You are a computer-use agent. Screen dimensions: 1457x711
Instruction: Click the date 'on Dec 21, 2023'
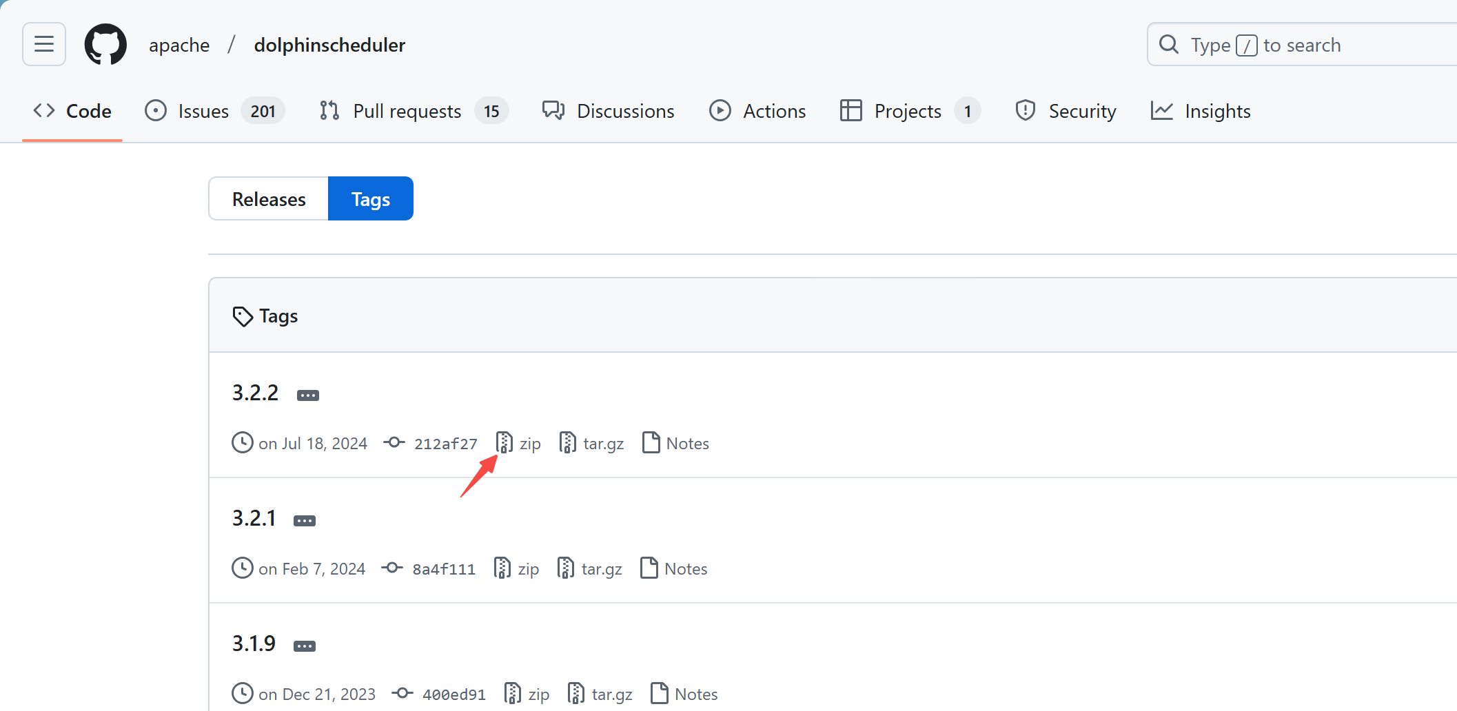[317, 694]
